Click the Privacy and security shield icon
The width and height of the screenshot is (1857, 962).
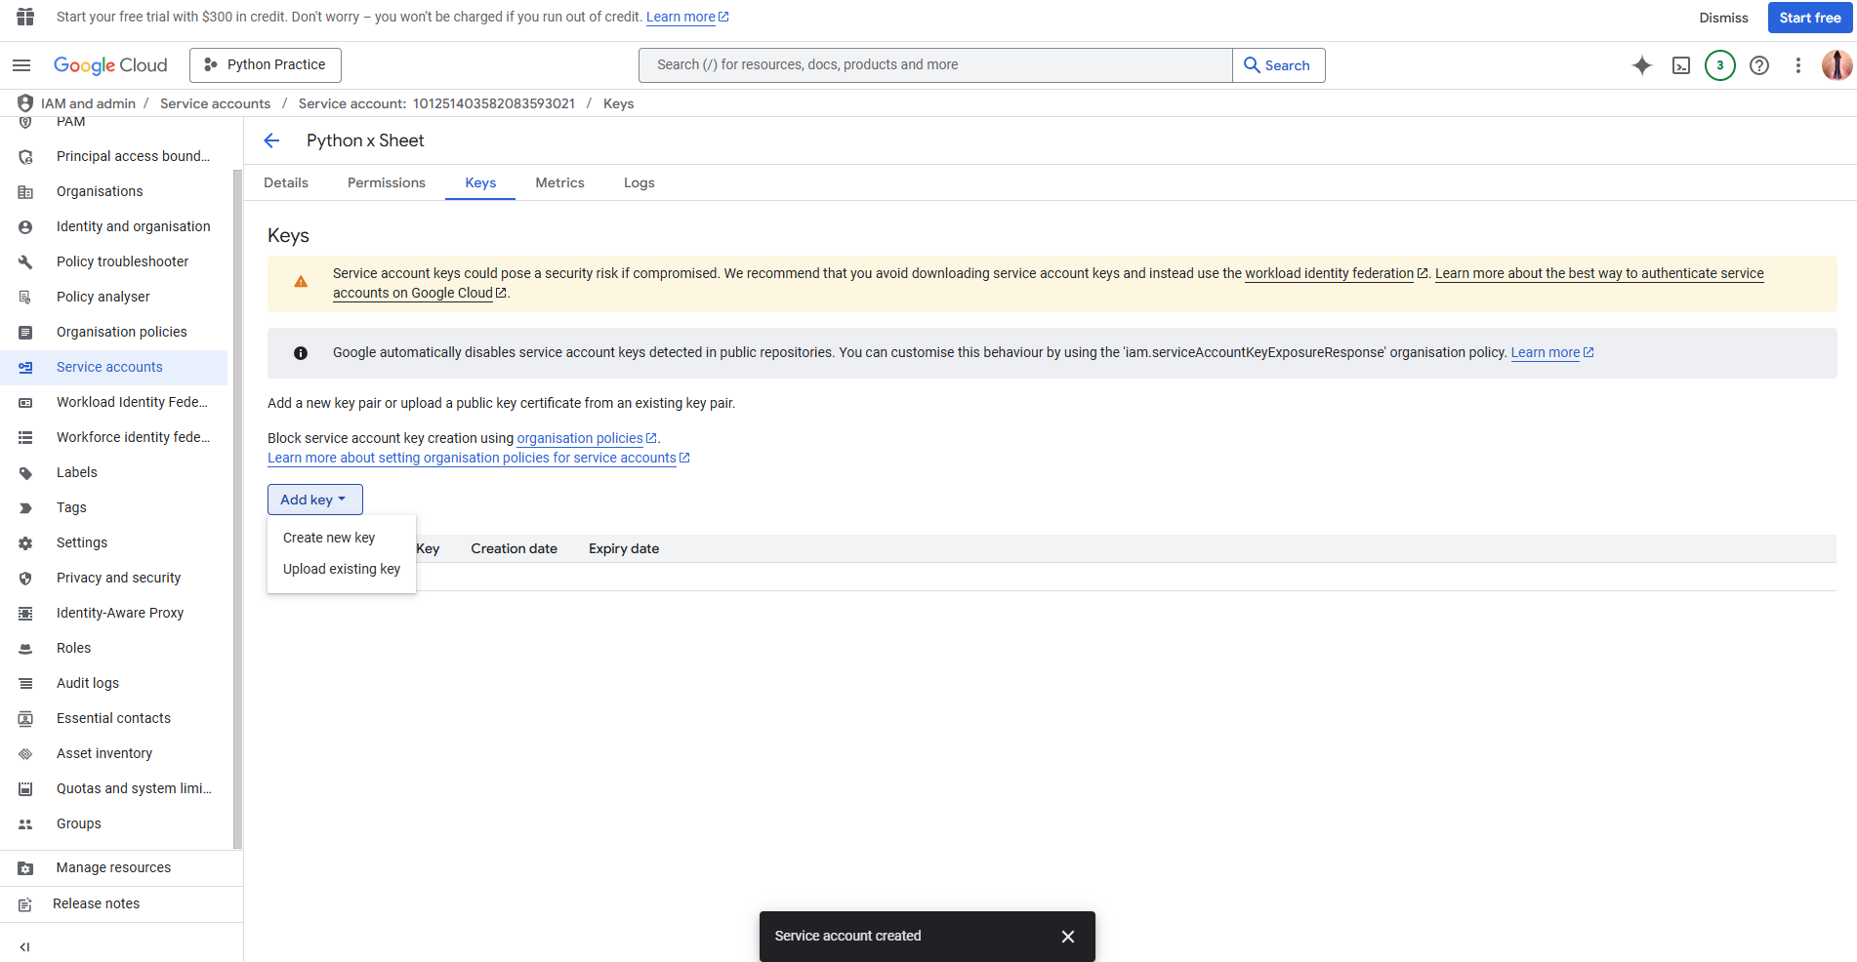[25, 579]
